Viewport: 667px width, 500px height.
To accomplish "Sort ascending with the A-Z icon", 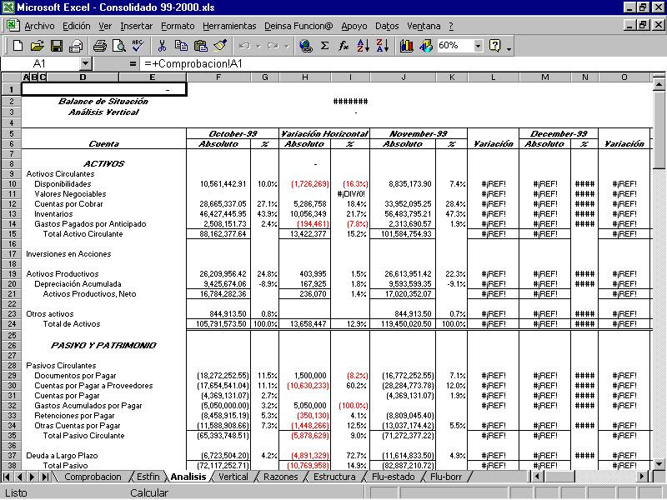I will 363,46.
